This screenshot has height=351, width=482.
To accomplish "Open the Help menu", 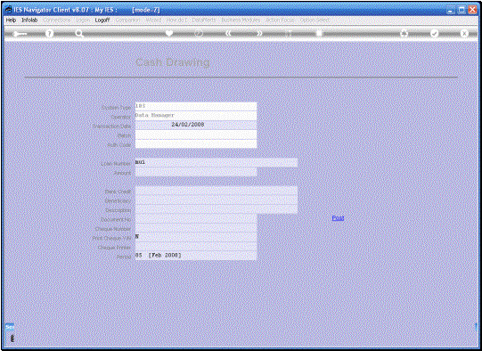I will [11, 20].
